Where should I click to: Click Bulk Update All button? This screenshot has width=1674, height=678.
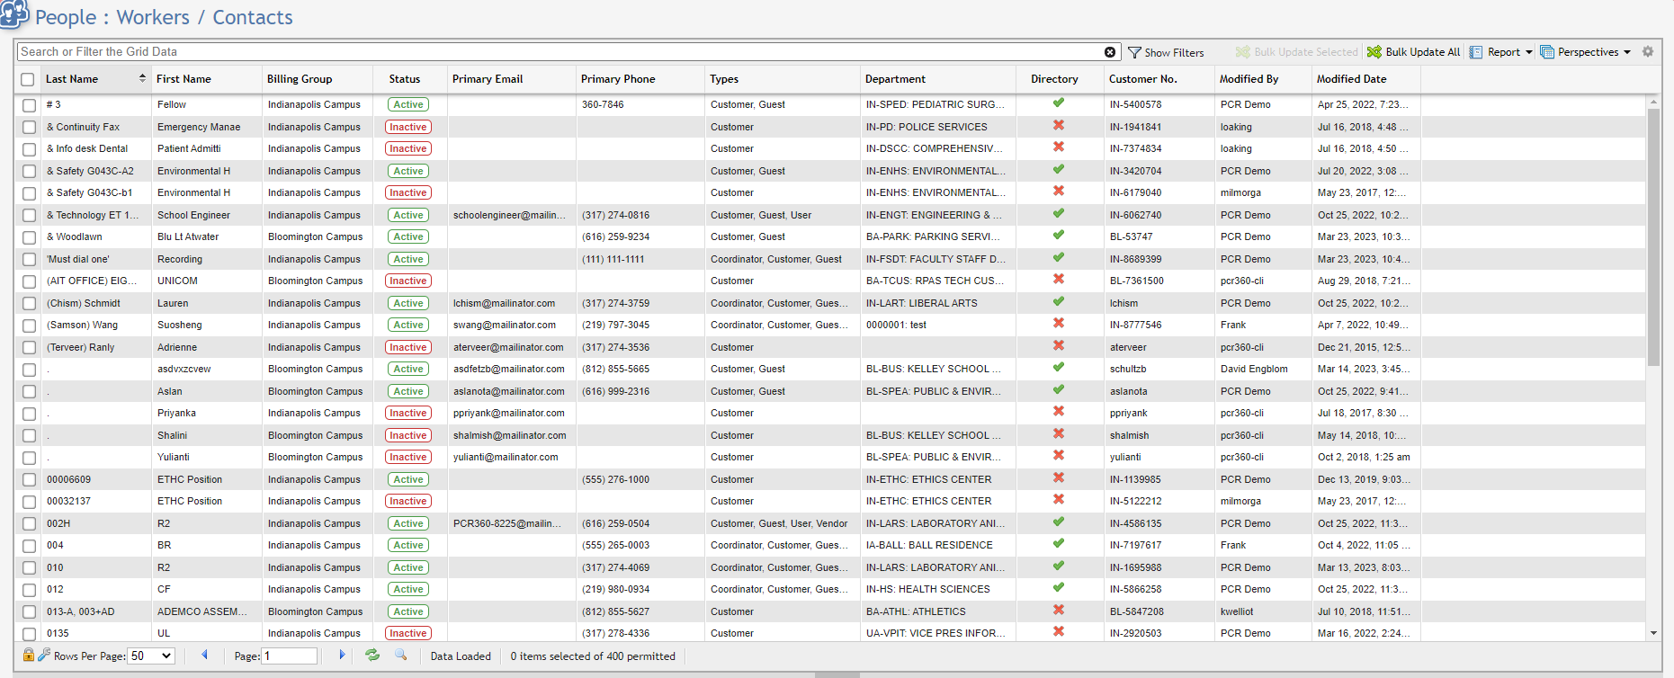pyautogui.click(x=1414, y=52)
